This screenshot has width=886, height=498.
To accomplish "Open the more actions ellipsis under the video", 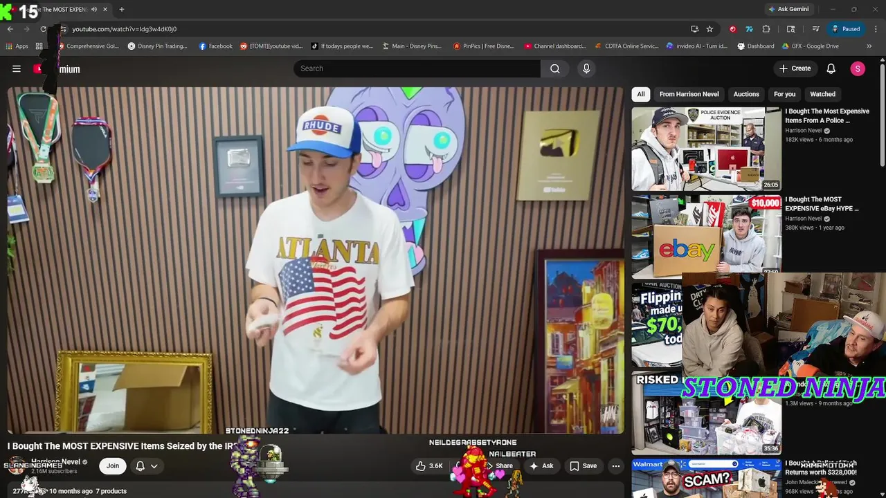I will [x=615, y=466].
